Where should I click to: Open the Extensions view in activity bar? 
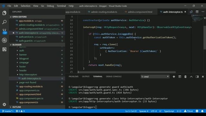(4, 49)
